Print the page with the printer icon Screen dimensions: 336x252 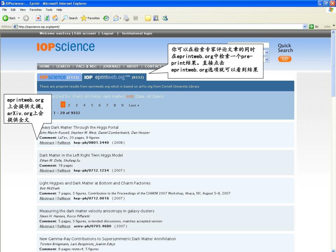[126, 18]
